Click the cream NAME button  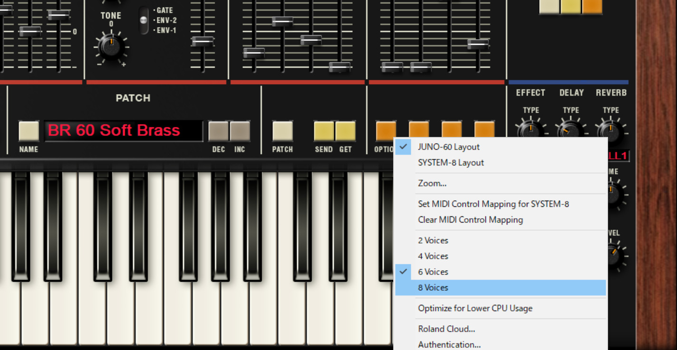click(29, 131)
